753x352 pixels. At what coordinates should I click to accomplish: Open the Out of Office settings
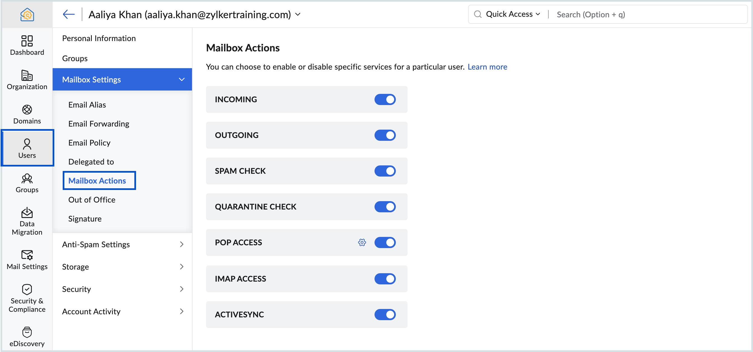click(x=92, y=199)
